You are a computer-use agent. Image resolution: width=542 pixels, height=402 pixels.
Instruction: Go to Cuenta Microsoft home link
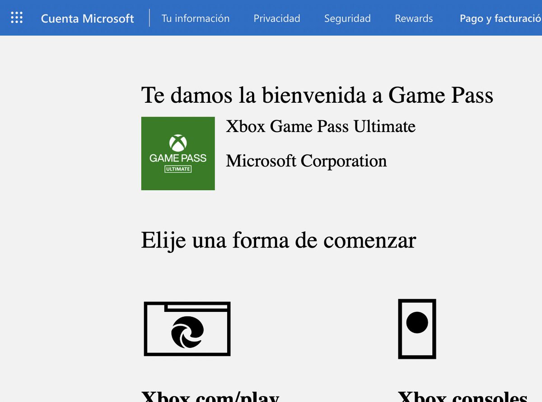point(88,18)
